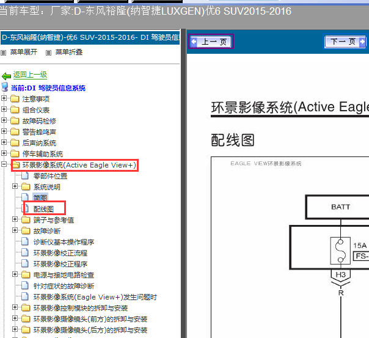Click the 注意事项 folder icon
Viewport: 369px width, 338px height.
coord(15,98)
